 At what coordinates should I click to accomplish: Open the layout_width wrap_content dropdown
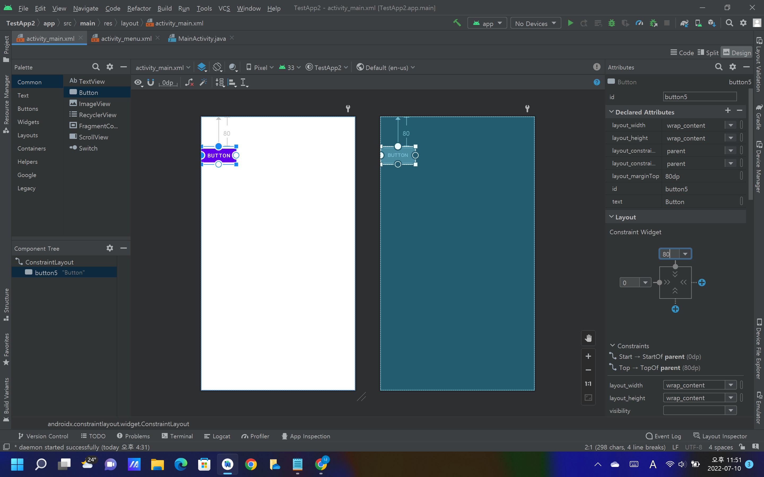[730, 126]
